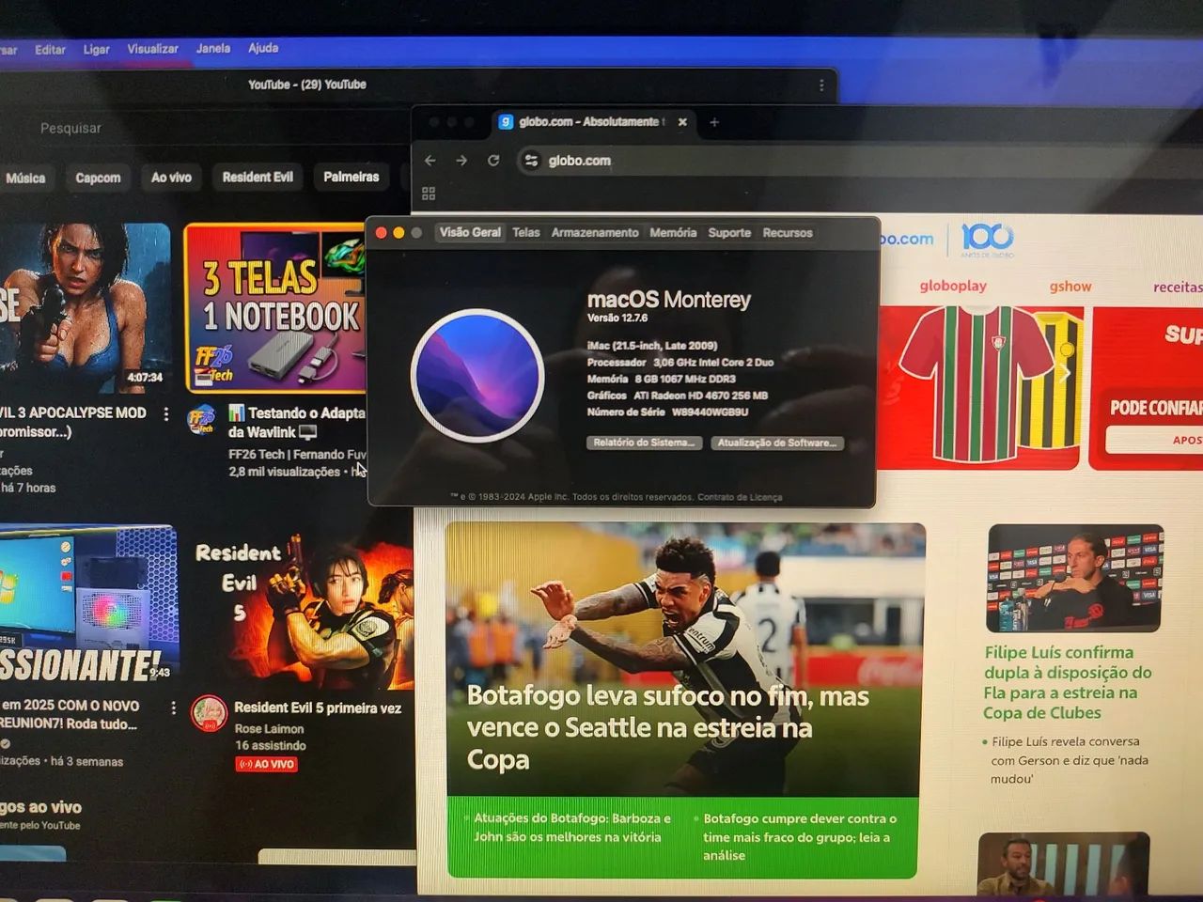Viewport: 1203px width, 902px height.
Task: Open the Contrato de Licença link
Action: [x=740, y=498]
